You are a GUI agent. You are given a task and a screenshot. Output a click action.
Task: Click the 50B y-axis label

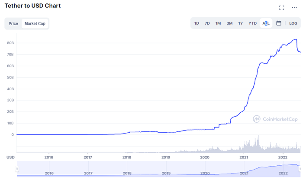(10, 77)
